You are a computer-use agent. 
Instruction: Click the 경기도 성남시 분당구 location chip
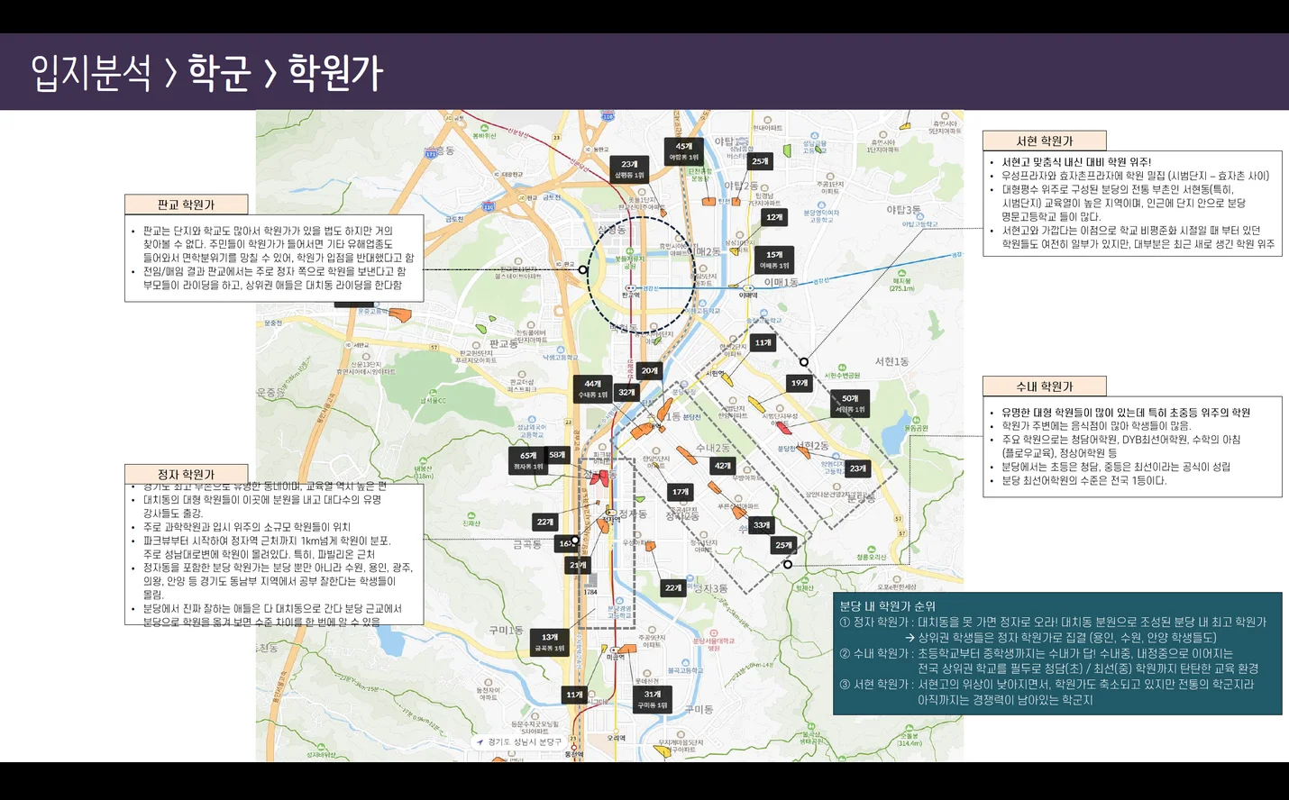[x=518, y=742]
